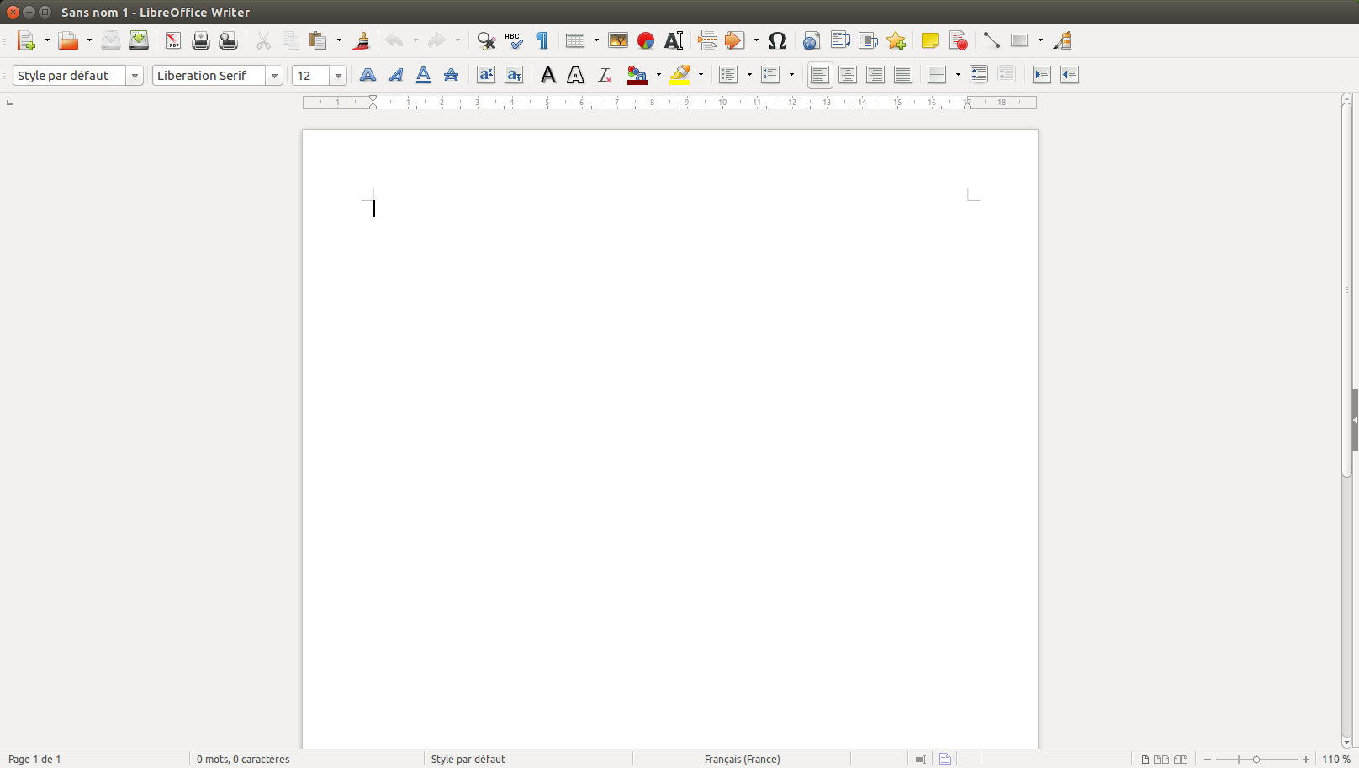
Task: Insert an image using the picture icon
Action: point(618,40)
